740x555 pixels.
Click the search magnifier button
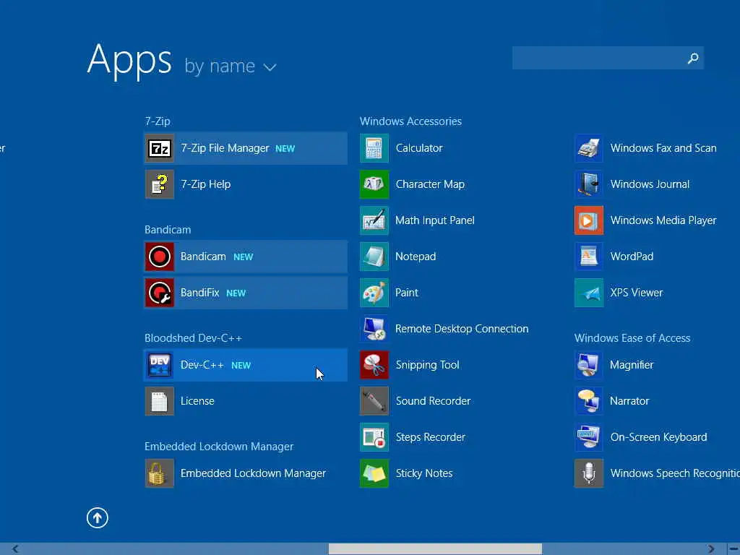pos(693,58)
